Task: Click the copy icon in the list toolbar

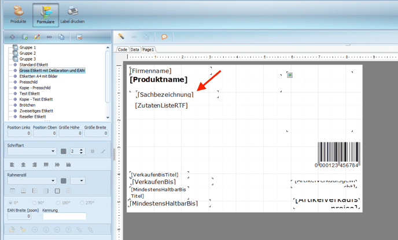Action: pos(61,37)
